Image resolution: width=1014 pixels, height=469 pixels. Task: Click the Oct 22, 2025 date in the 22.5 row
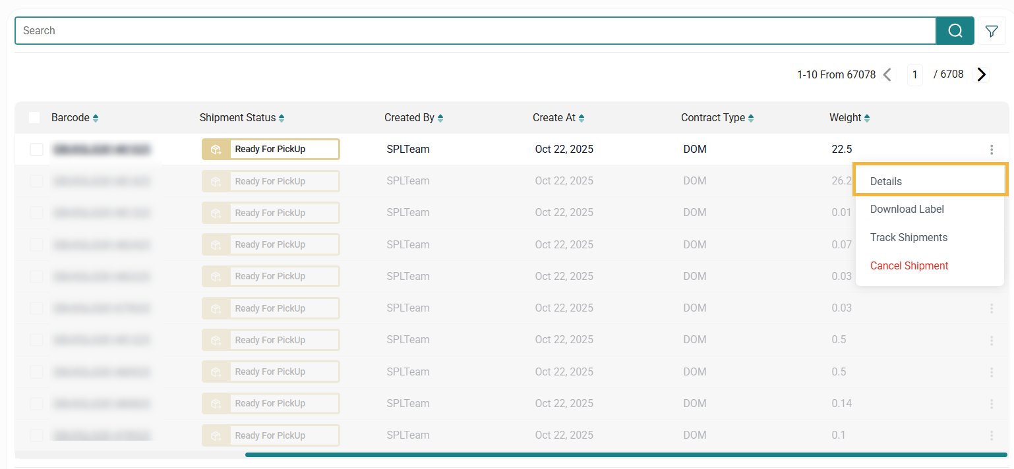(x=564, y=149)
